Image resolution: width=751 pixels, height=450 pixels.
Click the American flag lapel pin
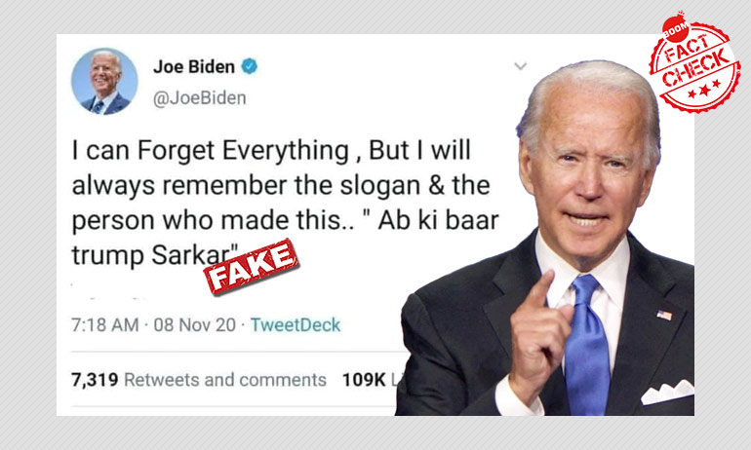pyautogui.click(x=664, y=316)
